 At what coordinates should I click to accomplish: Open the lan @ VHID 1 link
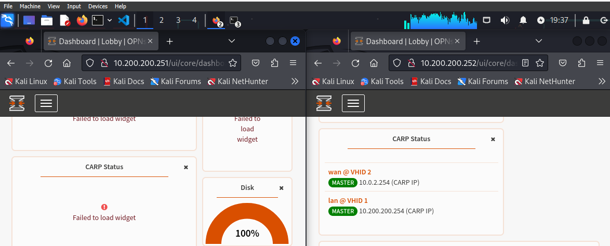pyautogui.click(x=348, y=201)
